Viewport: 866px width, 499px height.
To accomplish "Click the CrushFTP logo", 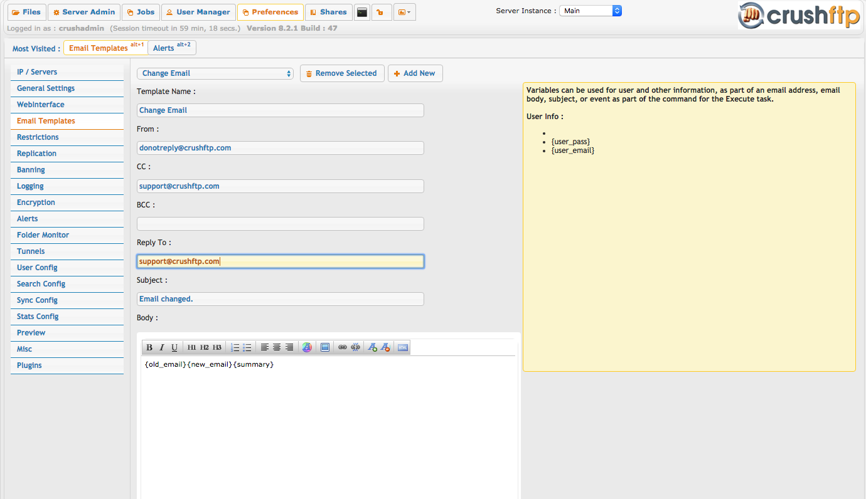I will (799, 16).
